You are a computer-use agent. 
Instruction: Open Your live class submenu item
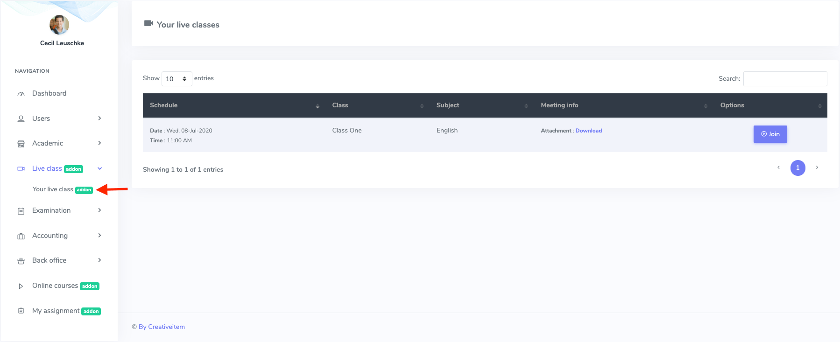(53, 189)
